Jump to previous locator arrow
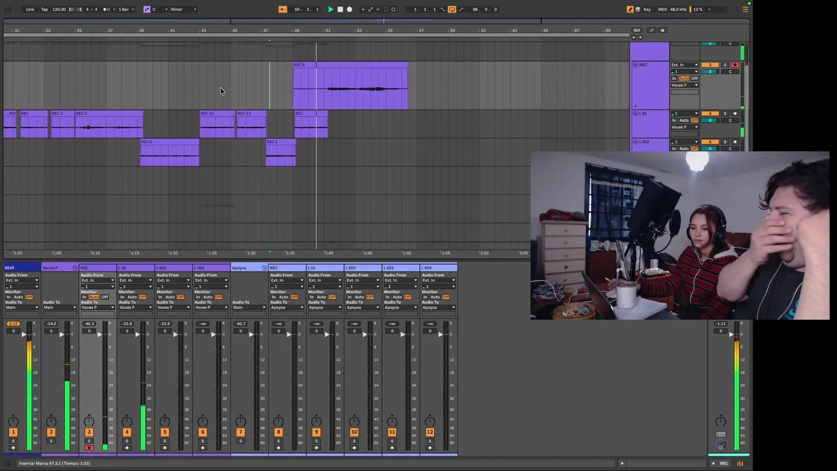Screen dimensions: 837x471 (633, 37)
